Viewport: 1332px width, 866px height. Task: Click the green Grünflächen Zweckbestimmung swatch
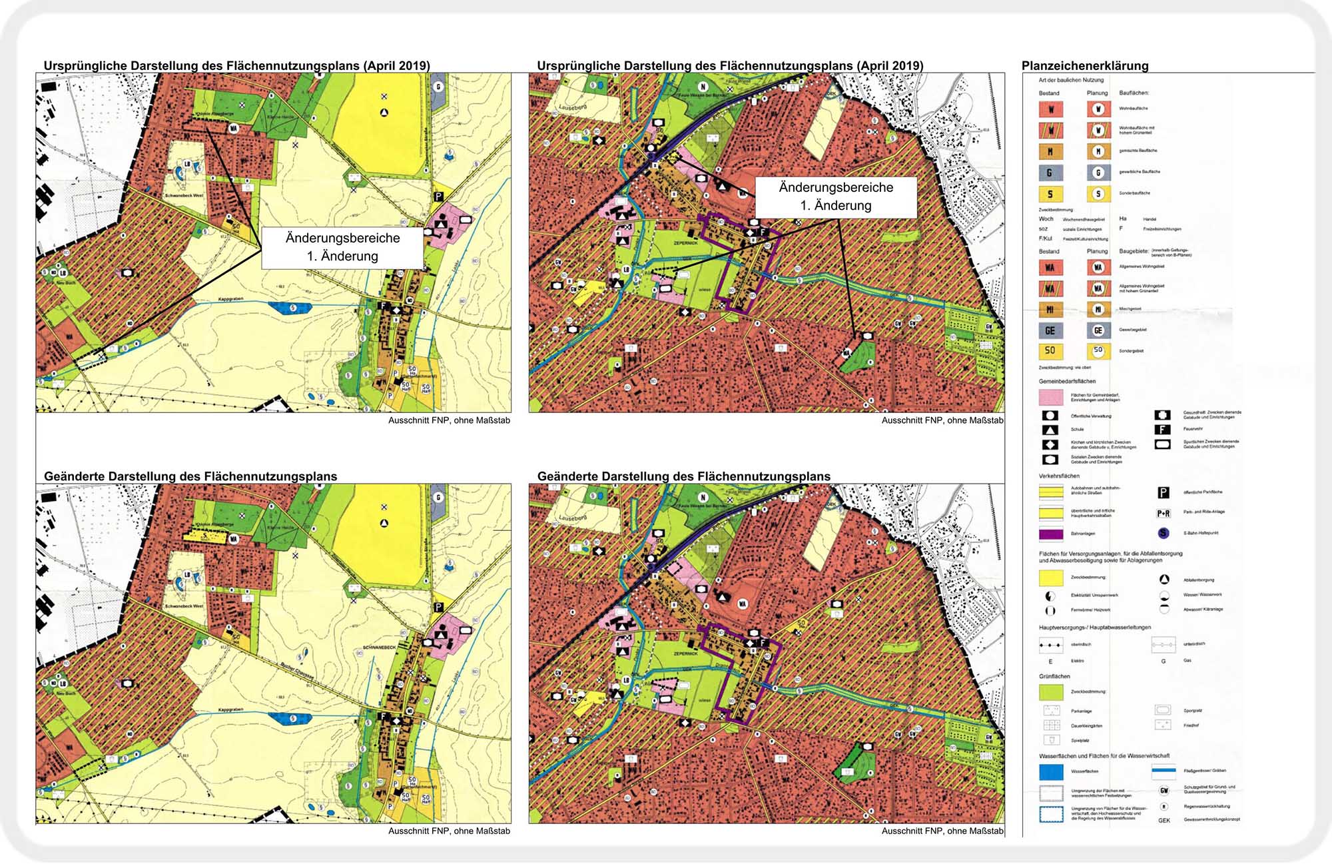coord(1051,692)
